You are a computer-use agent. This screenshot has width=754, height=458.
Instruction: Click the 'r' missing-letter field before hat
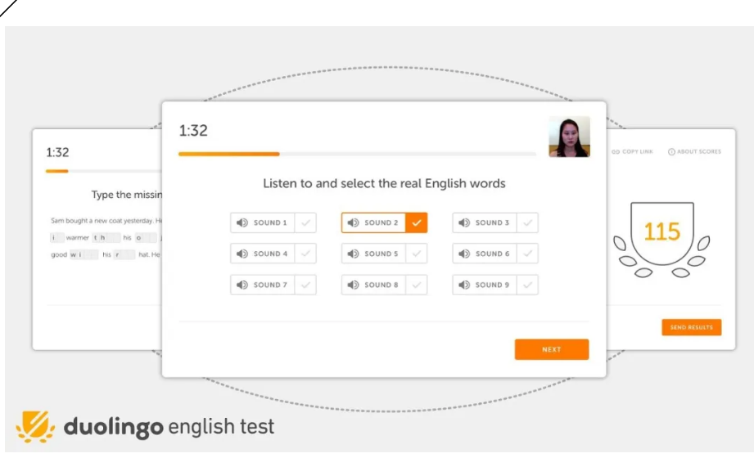pyautogui.click(x=124, y=254)
